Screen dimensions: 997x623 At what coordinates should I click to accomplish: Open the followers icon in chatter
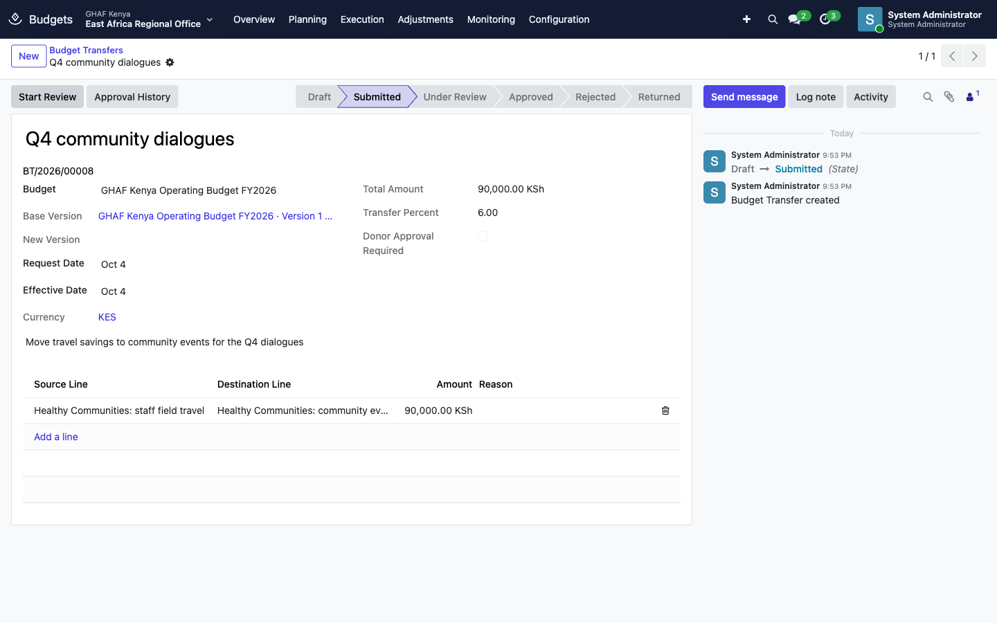click(972, 96)
